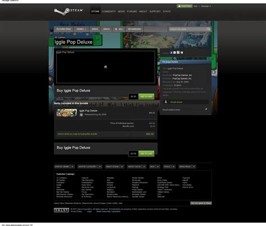Viewport: 266px width, 226px height.
Task: Click the All Games breadcrumb
Action: point(60,38)
